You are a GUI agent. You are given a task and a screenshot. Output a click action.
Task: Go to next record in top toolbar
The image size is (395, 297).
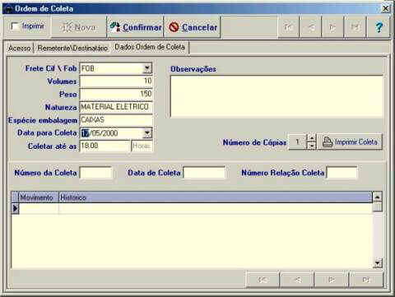pyautogui.click(x=332, y=27)
